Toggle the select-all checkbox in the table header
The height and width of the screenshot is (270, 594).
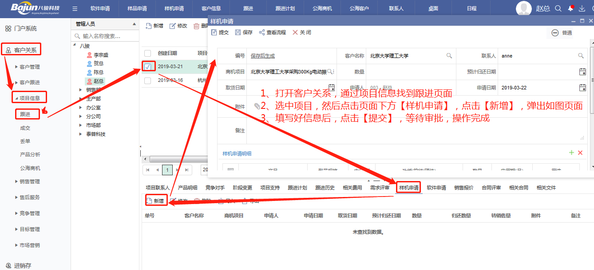coord(148,53)
